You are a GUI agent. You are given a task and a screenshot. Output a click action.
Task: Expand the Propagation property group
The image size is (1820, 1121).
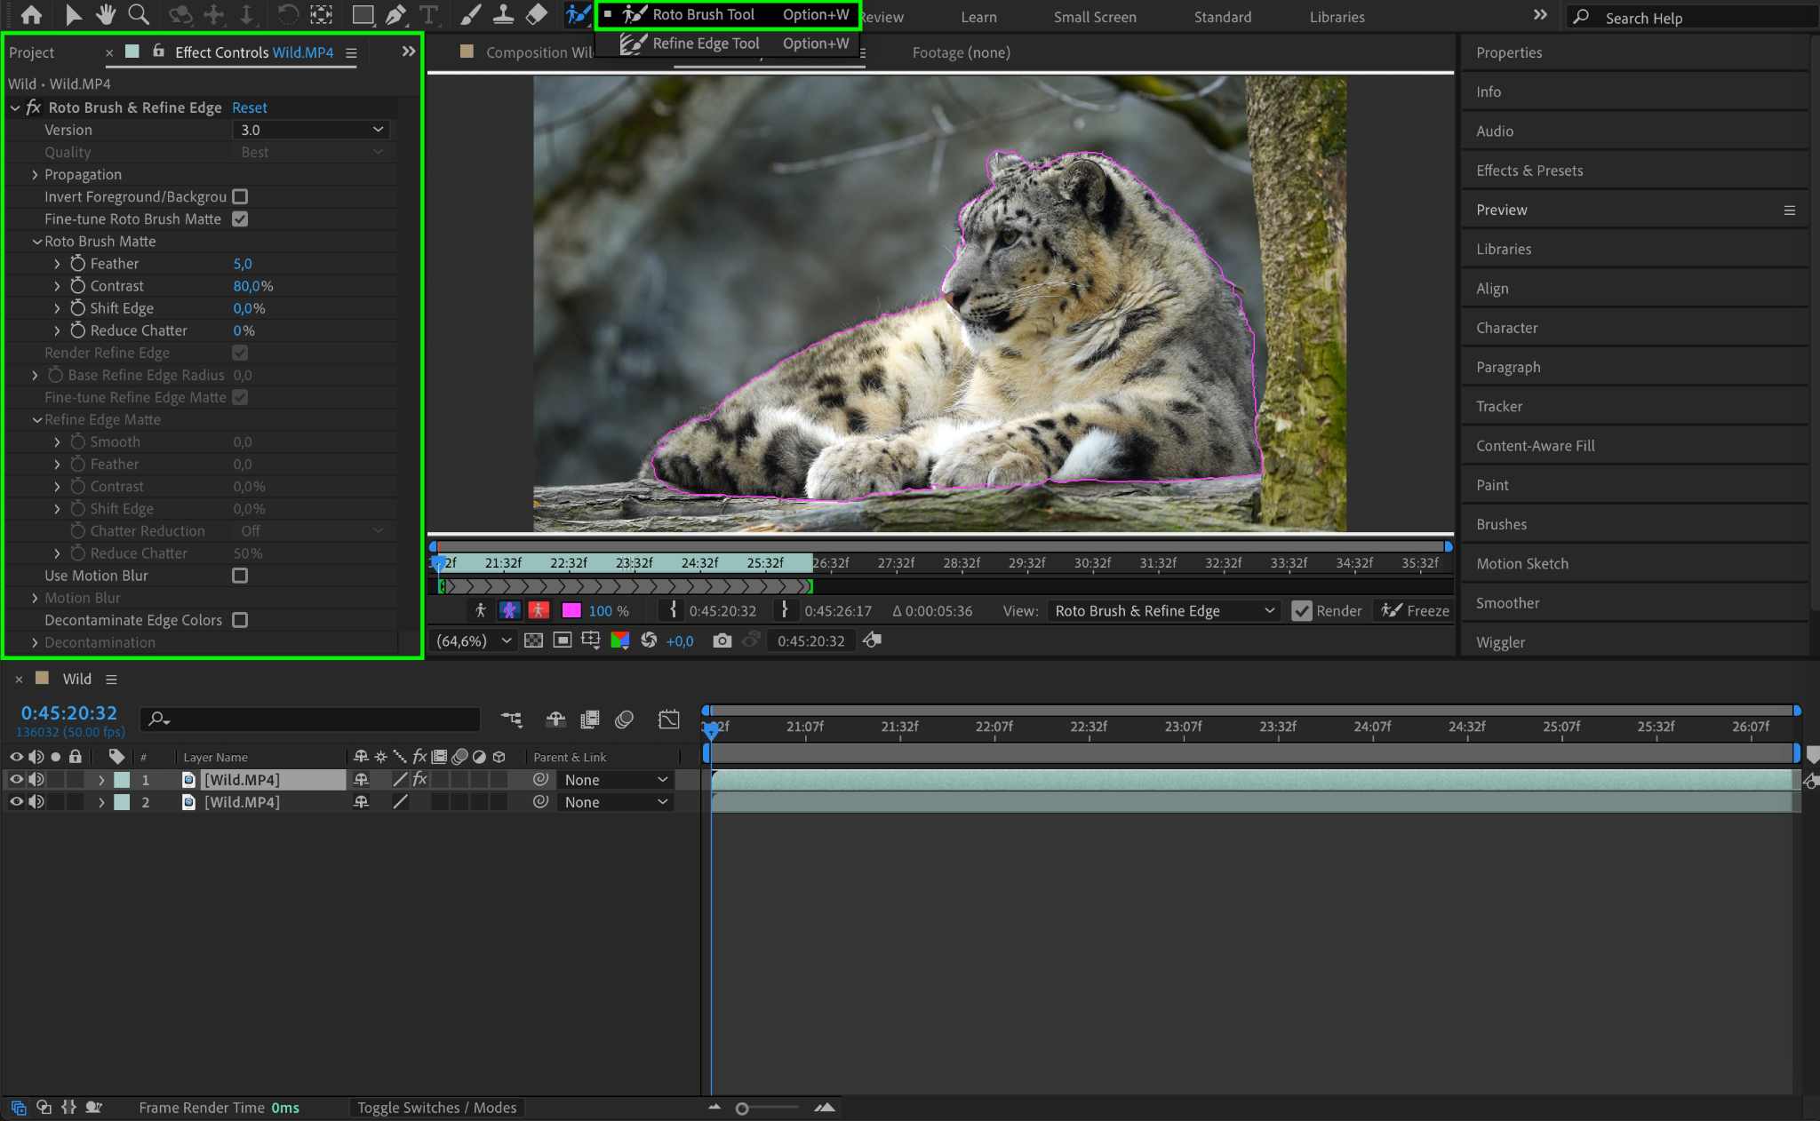pyautogui.click(x=35, y=175)
